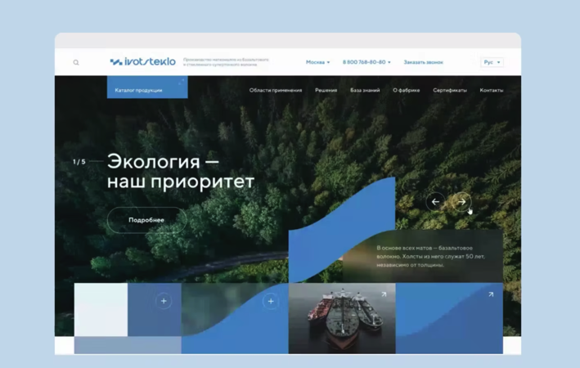
Task: Open the Решения menu item
Action: pos(326,90)
